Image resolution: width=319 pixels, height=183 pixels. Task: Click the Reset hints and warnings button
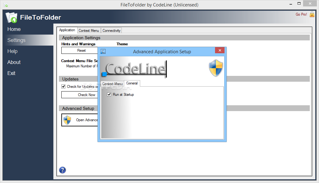pos(80,50)
